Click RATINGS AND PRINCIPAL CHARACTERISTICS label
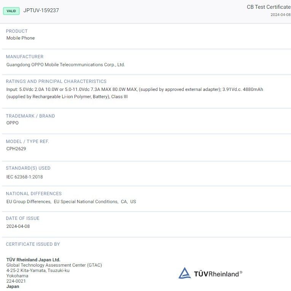 (56, 81)
